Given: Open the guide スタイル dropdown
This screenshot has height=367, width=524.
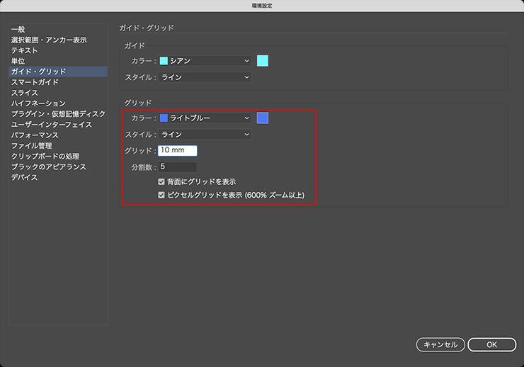Looking at the screenshot, I should [x=205, y=77].
